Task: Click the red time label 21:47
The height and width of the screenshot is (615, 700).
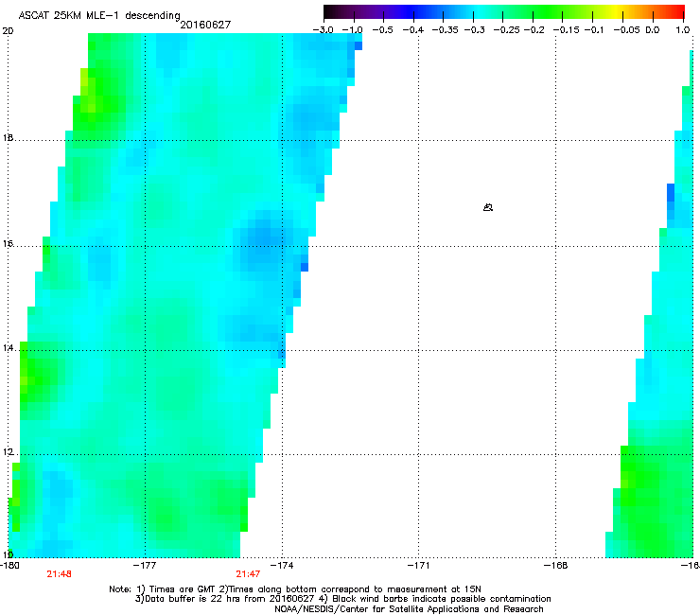Action: (248, 574)
